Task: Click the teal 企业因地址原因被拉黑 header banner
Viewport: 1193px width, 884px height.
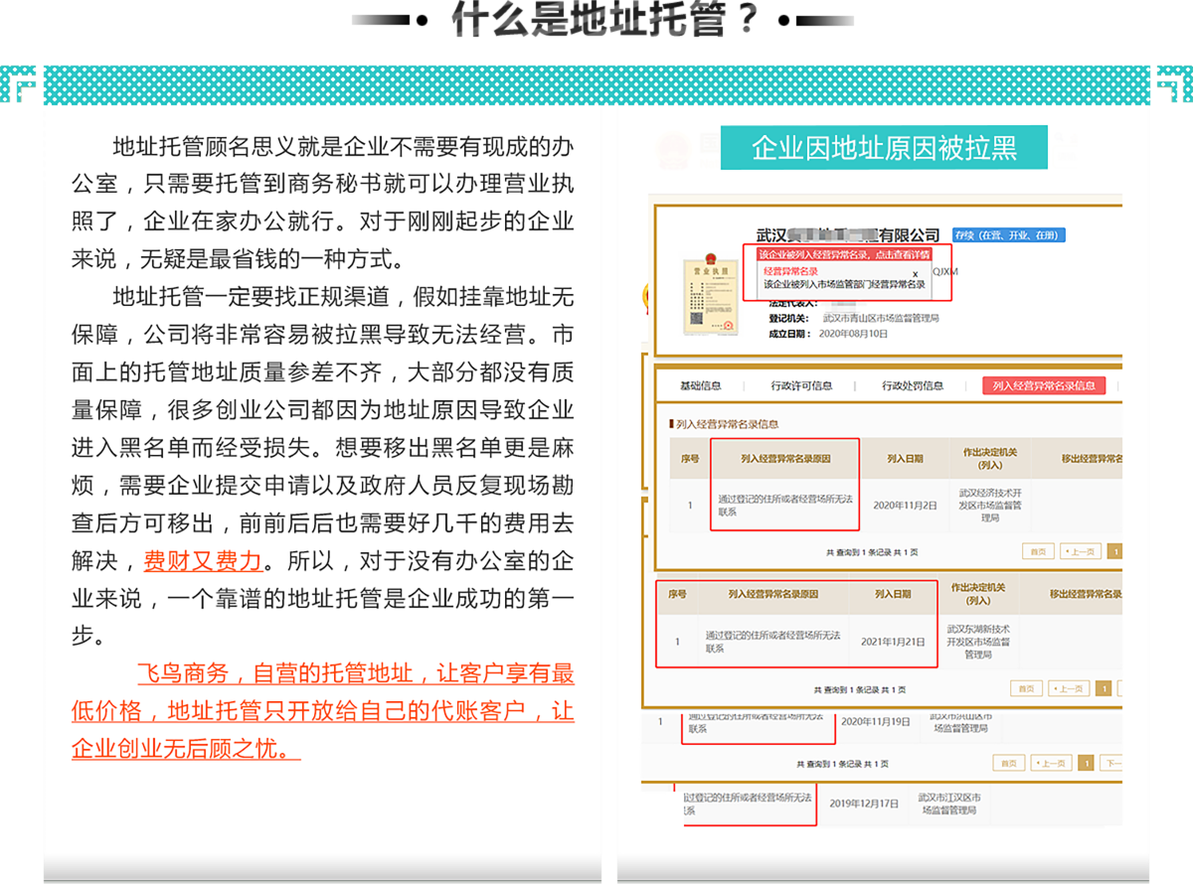Action: pos(884,148)
